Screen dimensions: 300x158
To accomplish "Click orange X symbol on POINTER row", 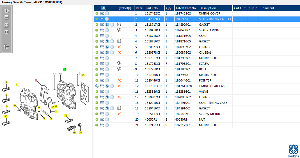I will point(119,80).
